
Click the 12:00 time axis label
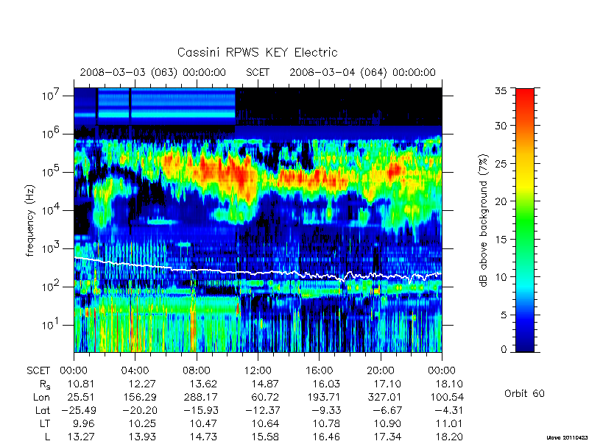coord(257,371)
